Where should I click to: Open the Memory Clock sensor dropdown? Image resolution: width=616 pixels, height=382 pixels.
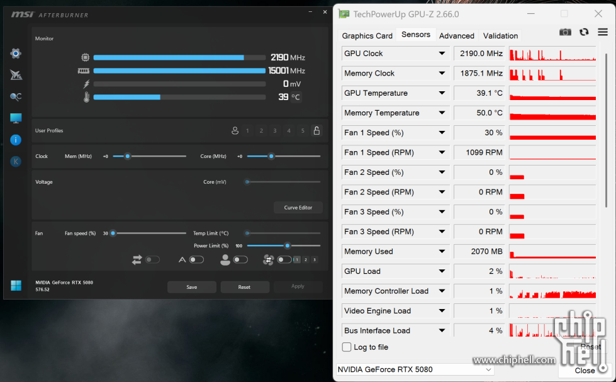click(x=442, y=73)
